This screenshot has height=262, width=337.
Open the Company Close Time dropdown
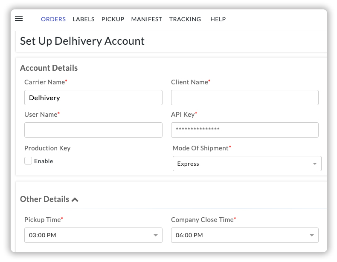tap(244, 235)
